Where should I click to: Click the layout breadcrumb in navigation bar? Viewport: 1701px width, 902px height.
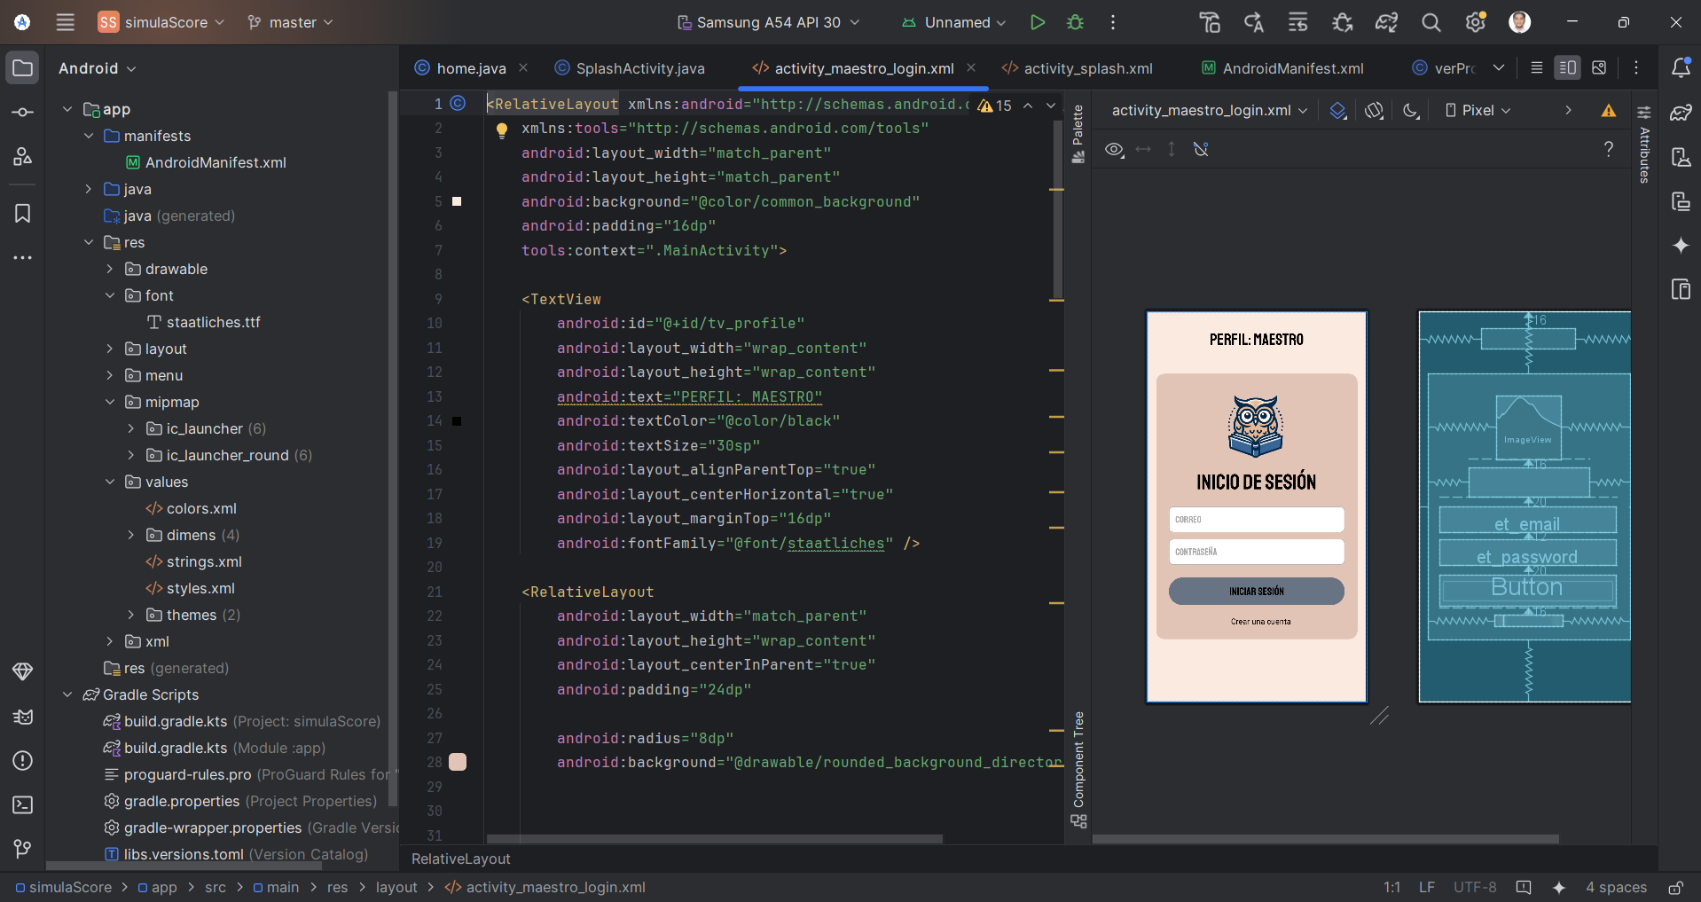pyautogui.click(x=396, y=887)
